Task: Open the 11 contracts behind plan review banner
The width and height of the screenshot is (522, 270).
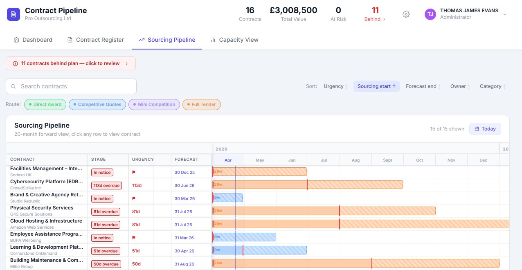Action: tap(70, 63)
